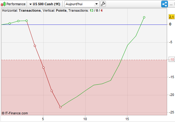Click the red point at transaction 6
This screenshot has width=175, height=122.
click(x=52, y=91)
